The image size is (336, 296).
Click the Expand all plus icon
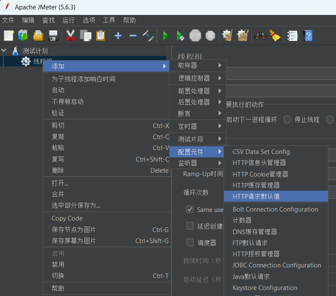click(x=118, y=35)
